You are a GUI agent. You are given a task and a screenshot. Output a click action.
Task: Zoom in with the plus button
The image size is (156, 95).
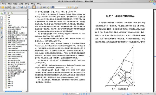click(155, 94)
